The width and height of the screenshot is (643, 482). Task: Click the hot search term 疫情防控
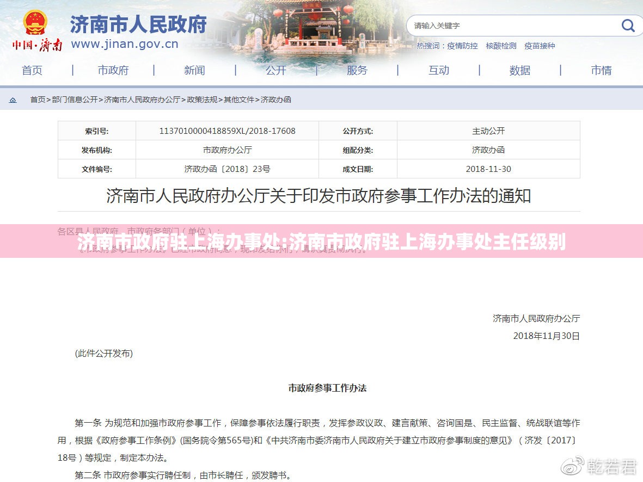point(463,46)
